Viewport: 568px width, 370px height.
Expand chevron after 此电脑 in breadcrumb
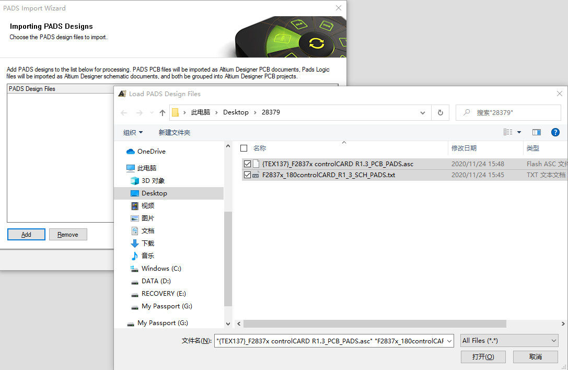click(217, 113)
